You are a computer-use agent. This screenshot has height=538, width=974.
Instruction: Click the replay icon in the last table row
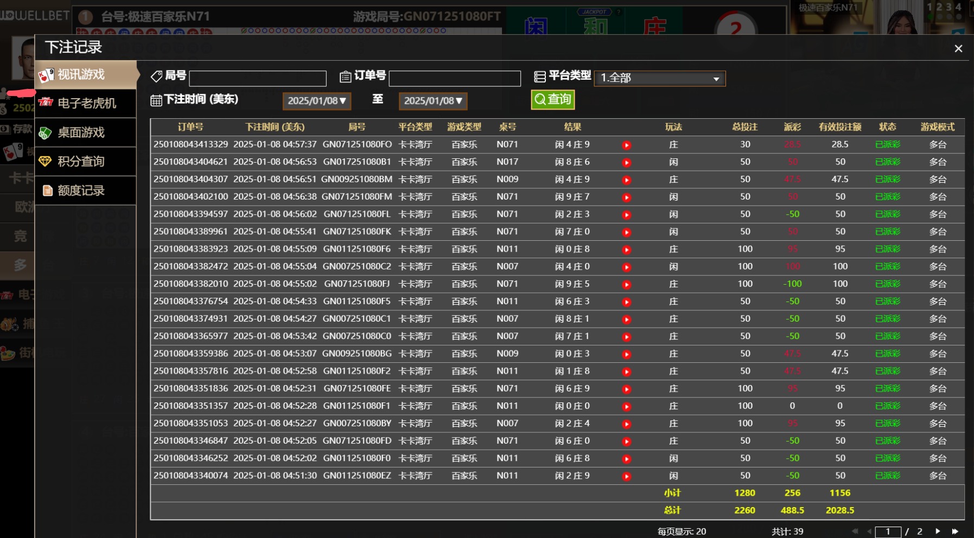[626, 476]
